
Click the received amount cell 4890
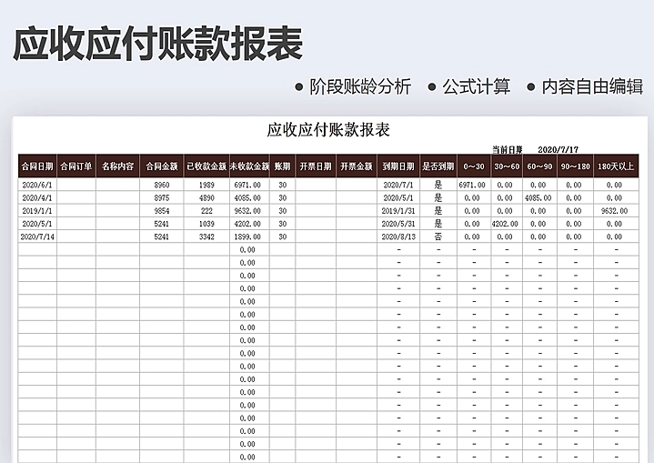pyautogui.click(x=206, y=197)
